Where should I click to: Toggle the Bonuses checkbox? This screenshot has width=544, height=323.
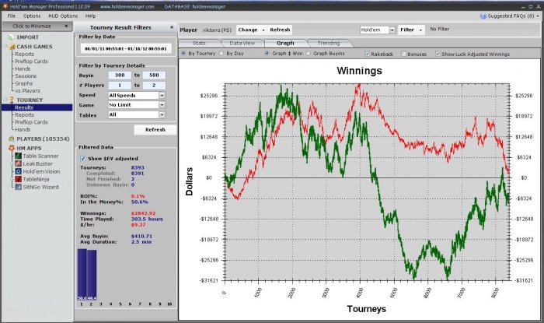coord(403,54)
